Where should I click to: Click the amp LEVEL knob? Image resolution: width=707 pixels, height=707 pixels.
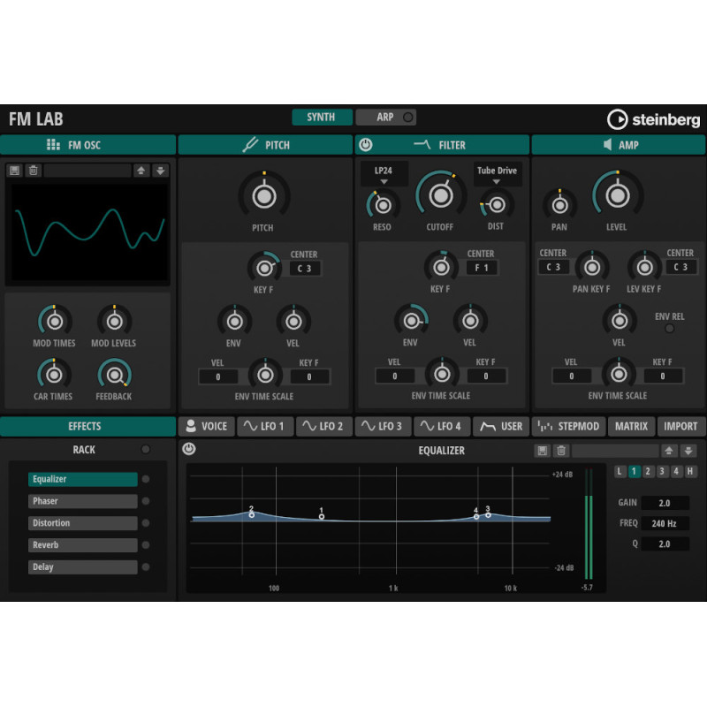click(x=617, y=195)
